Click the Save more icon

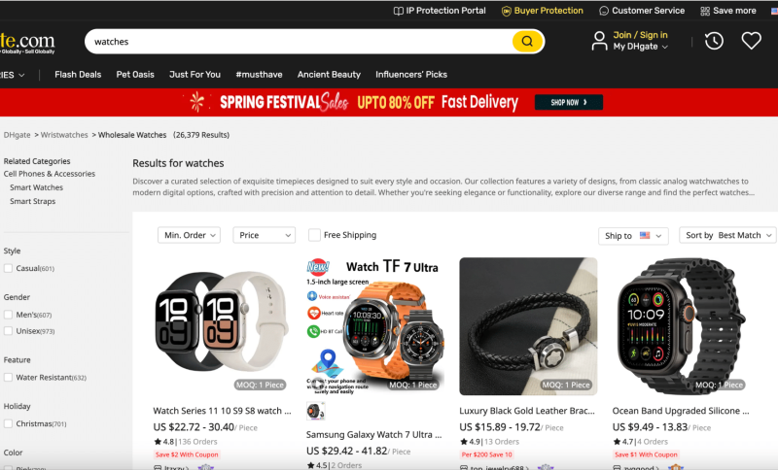tap(705, 11)
